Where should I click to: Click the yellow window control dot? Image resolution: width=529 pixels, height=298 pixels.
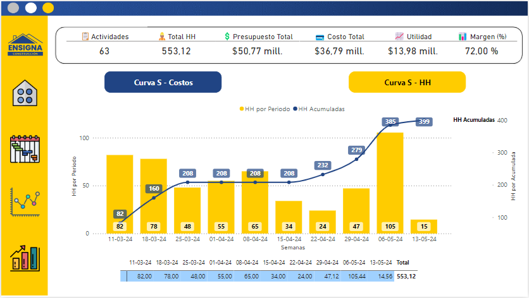click(x=47, y=8)
